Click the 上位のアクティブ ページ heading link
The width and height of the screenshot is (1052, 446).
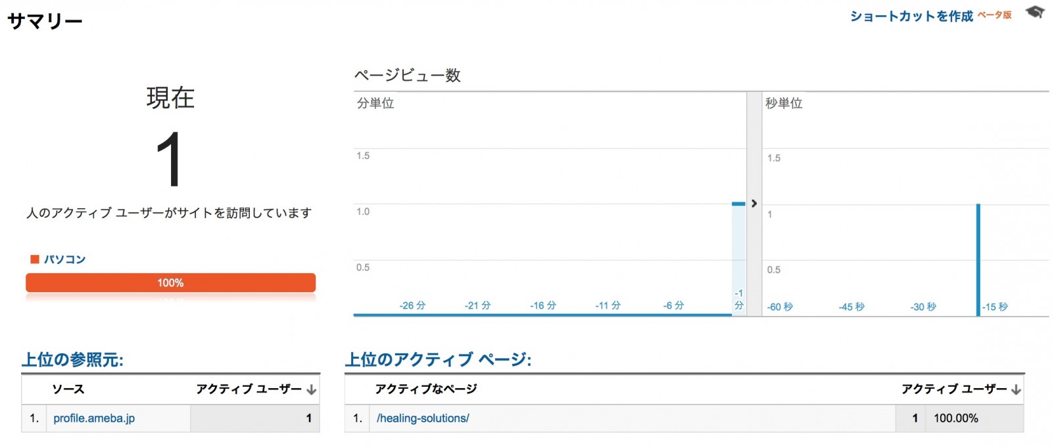pyautogui.click(x=438, y=359)
